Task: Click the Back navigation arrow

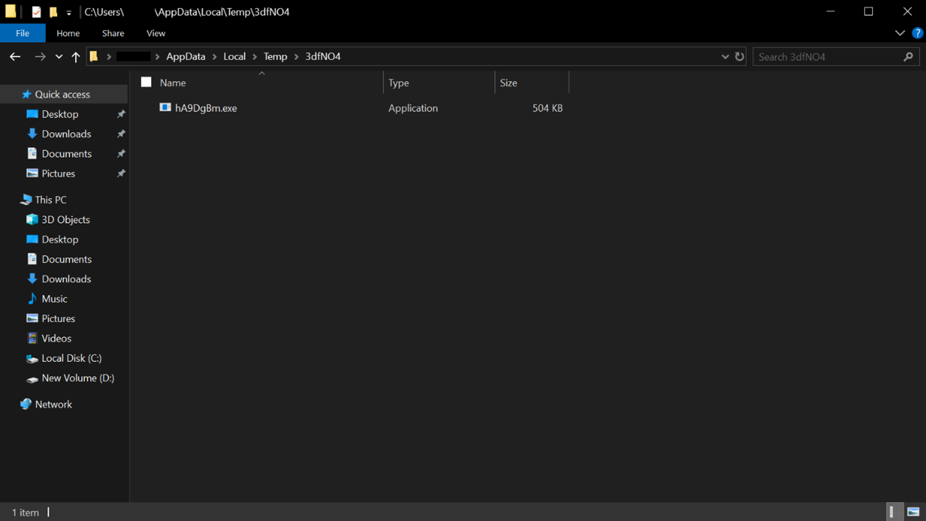Action: [x=15, y=57]
